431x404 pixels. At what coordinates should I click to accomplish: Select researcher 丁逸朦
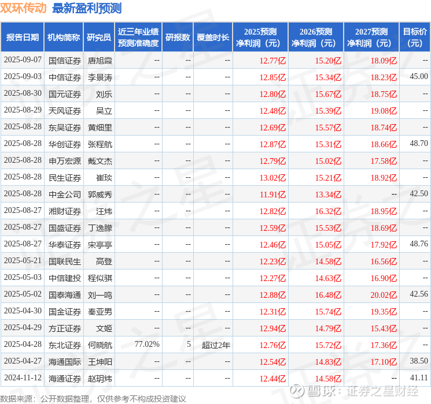pos(100,228)
